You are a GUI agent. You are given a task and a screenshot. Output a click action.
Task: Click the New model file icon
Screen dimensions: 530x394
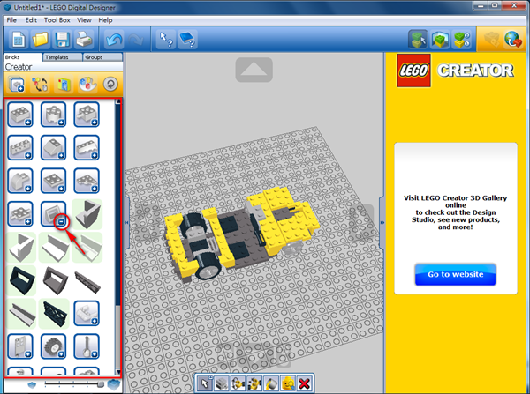(17, 39)
